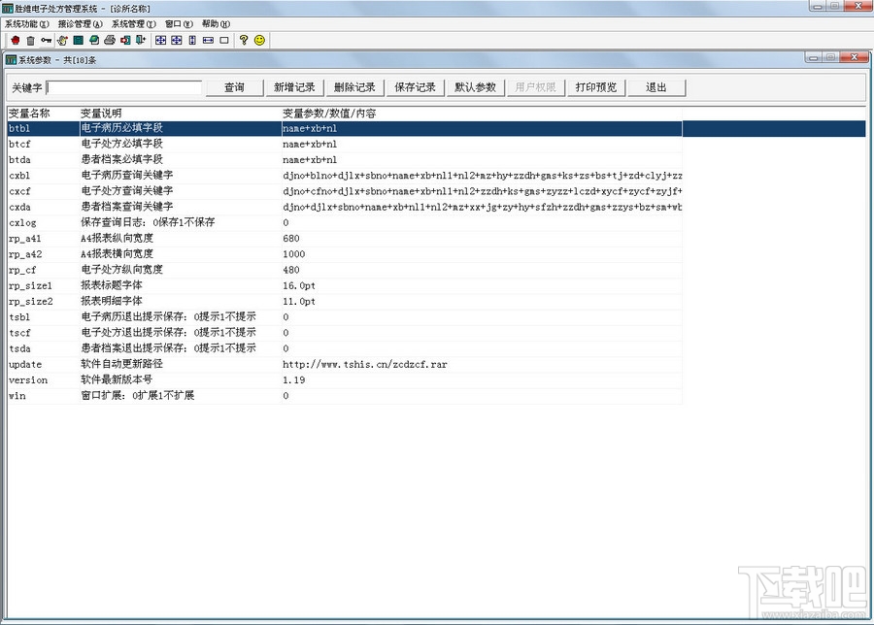Click the 系统参数 child window title icon
This screenshot has height=625, width=874.
coord(11,59)
